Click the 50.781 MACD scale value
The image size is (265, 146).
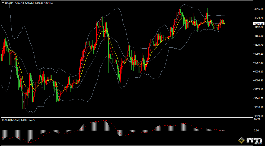coord(258,119)
